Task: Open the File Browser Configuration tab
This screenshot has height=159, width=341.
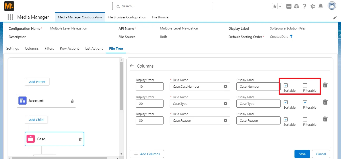Action: pyautogui.click(x=127, y=17)
